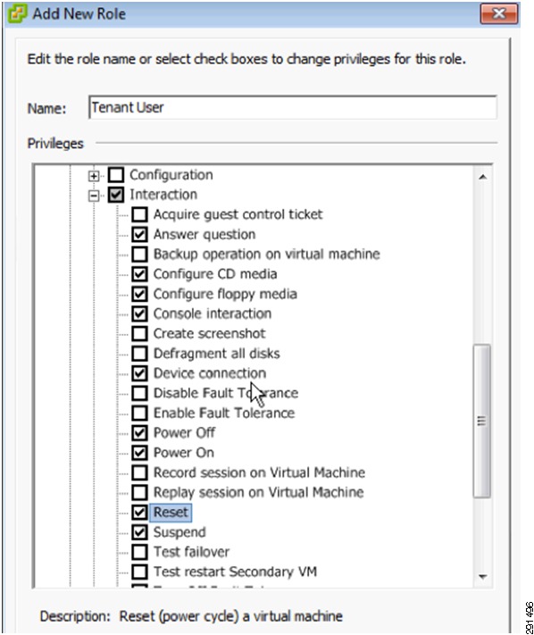Expand the Configuration privileges node
534x635 pixels.
point(94,176)
